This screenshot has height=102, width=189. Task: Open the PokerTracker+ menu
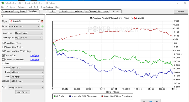[x=47, y=7]
